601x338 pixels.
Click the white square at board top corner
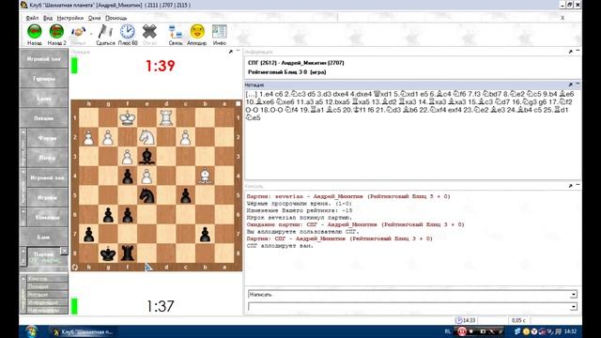click(238, 103)
